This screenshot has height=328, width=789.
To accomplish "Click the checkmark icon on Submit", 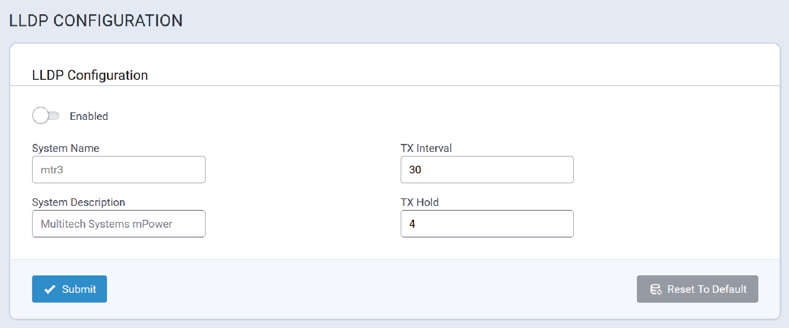I will 50,289.
